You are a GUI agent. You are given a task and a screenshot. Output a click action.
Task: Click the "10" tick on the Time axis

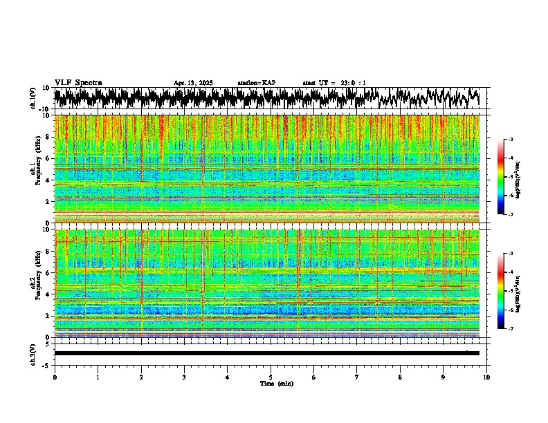[x=486, y=377]
